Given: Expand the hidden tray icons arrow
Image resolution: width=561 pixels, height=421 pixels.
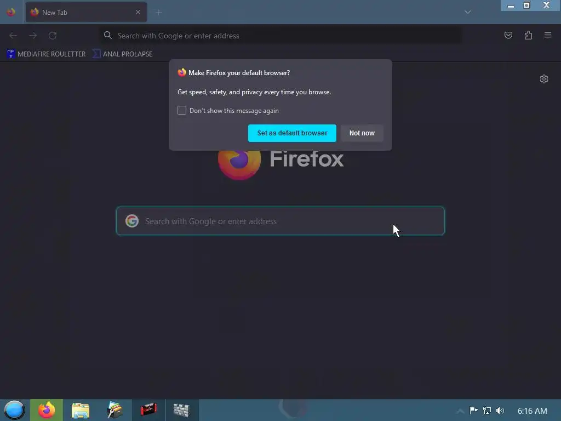Looking at the screenshot, I should pyautogui.click(x=460, y=411).
